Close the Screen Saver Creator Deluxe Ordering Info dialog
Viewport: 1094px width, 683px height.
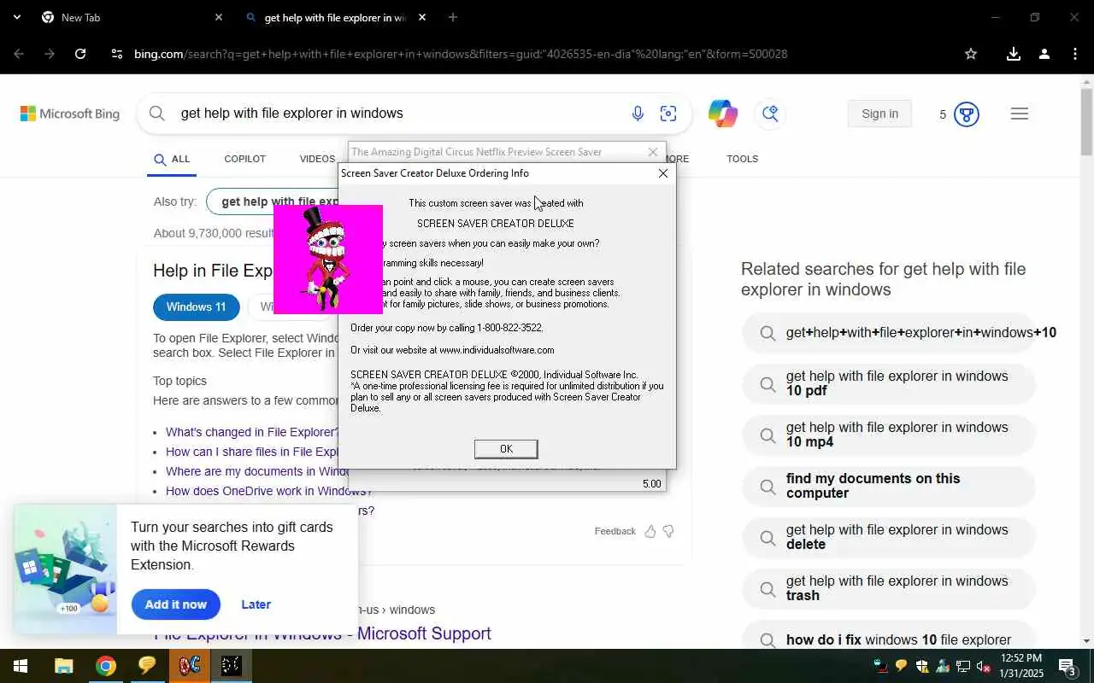(663, 173)
